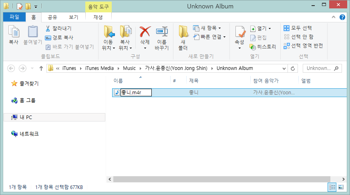Open the address bar history dropdown arrow
The width and height of the screenshot is (350, 195).
click(284, 68)
